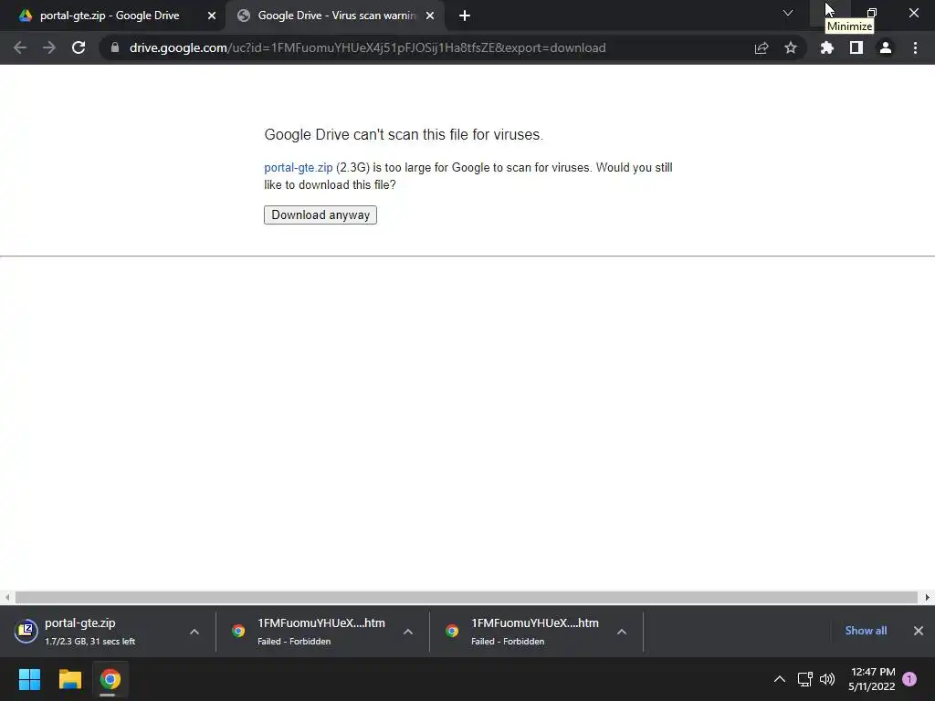Image resolution: width=935 pixels, height=701 pixels.
Task: Bookmark this tab with the star icon
Action: pyautogui.click(x=791, y=47)
